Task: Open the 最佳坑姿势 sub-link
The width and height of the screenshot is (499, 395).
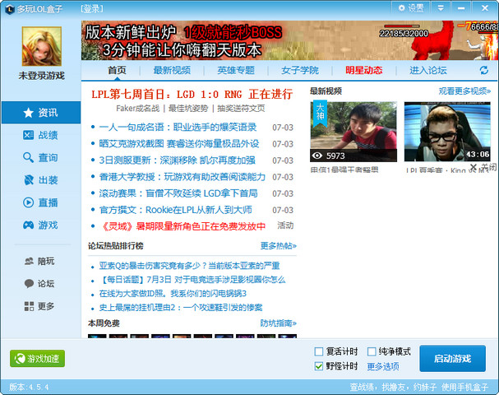Action: click(x=188, y=109)
